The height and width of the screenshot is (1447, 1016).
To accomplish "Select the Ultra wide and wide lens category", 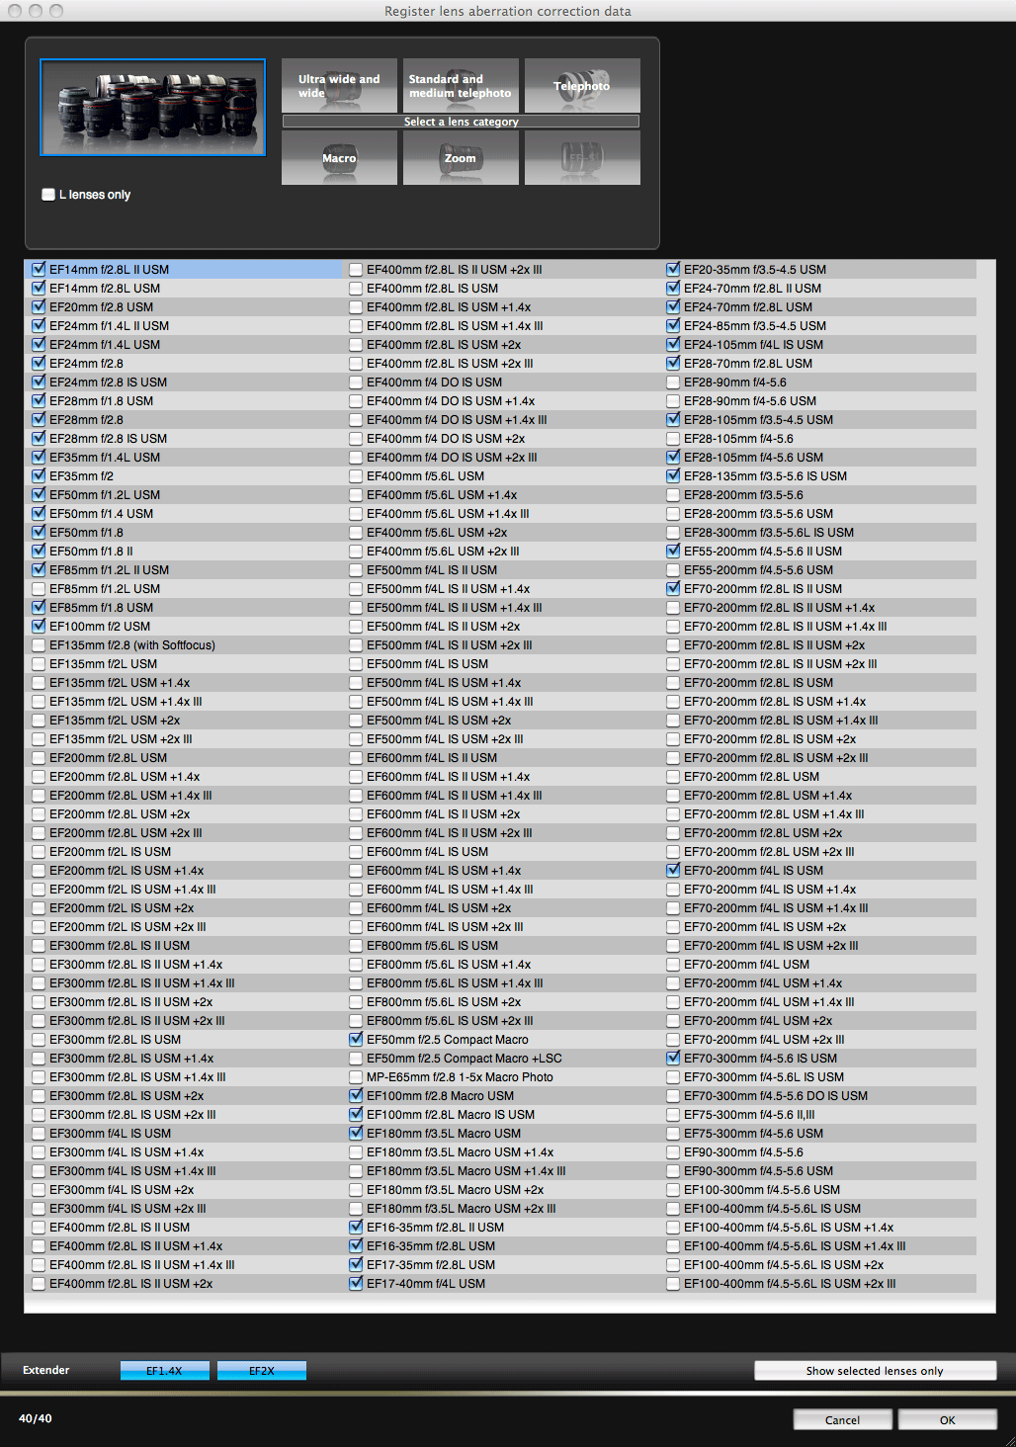I will pos(339,86).
